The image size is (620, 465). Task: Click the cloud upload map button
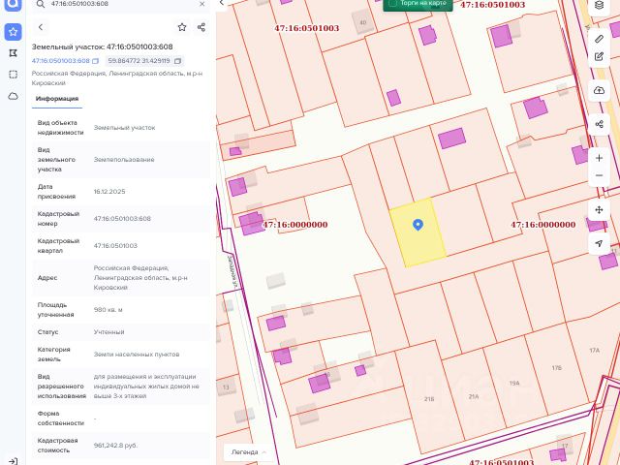(x=599, y=90)
